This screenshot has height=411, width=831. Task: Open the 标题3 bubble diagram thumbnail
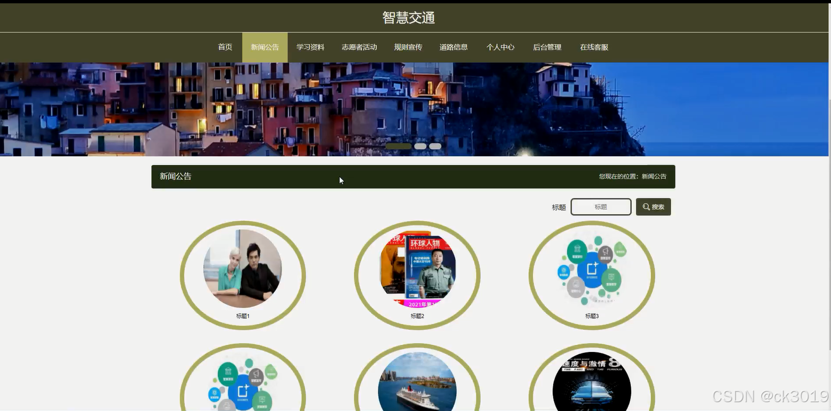click(x=592, y=268)
